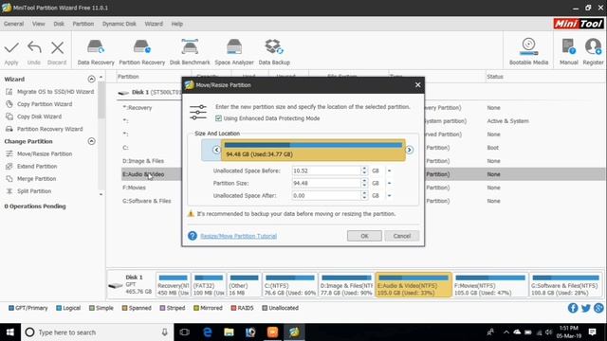
Task: Collapse the Wizard section
Action: 91,79
